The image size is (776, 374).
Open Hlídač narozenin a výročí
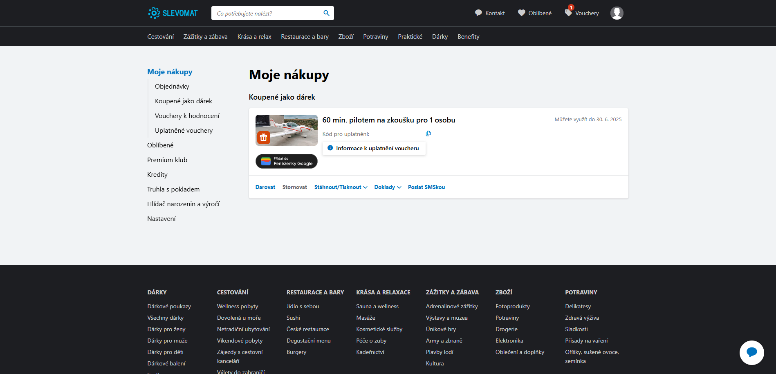point(184,204)
